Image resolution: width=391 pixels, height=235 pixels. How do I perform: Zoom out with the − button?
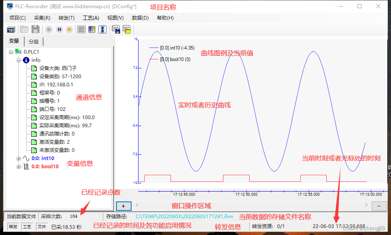pyautogui.click(x=379, y=206)
